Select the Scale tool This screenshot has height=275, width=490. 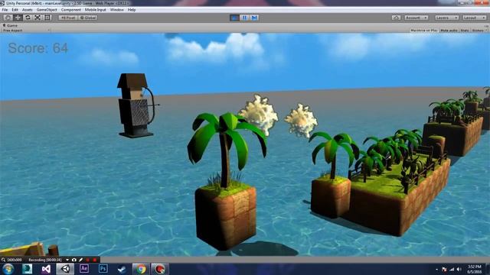tap(38, 18)
